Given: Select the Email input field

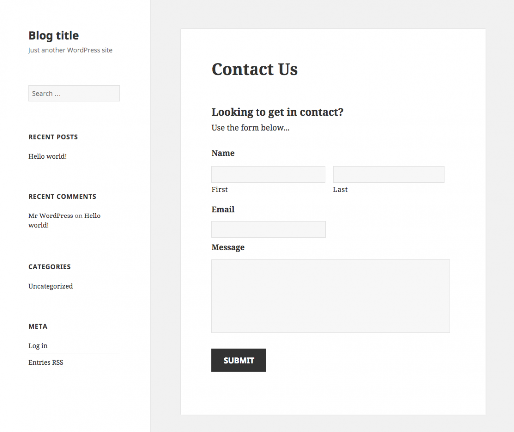Looking at the screenshot, I should [x=268, y=229].
